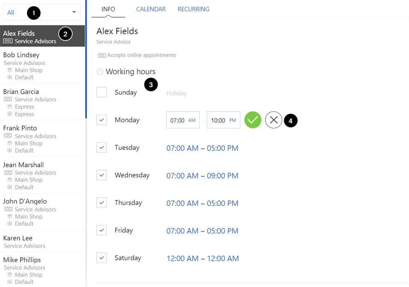Click the Default team icon under Frank Pinto

[10, 150]
